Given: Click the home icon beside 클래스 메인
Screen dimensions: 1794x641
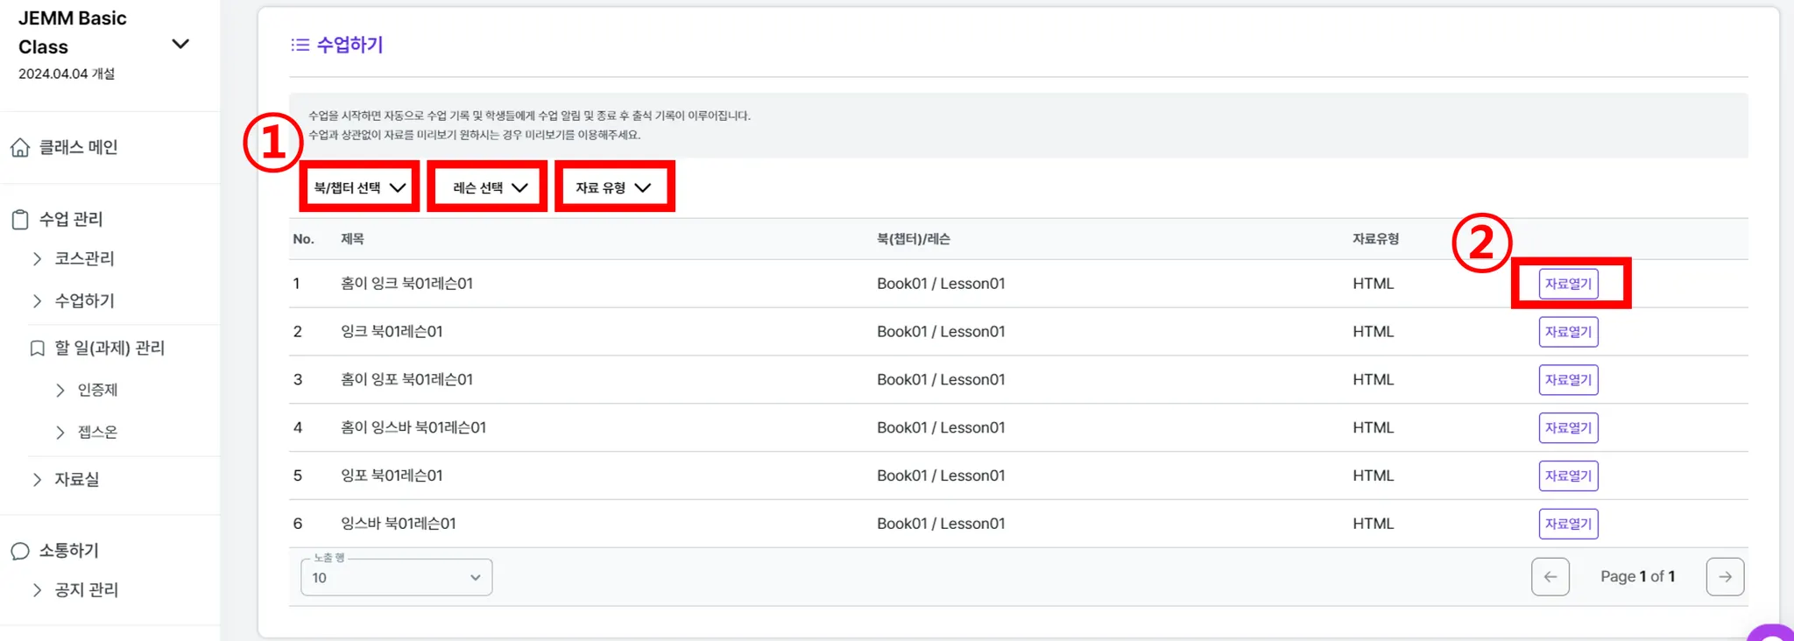Looking at the screenshot, I should [20, 148].
